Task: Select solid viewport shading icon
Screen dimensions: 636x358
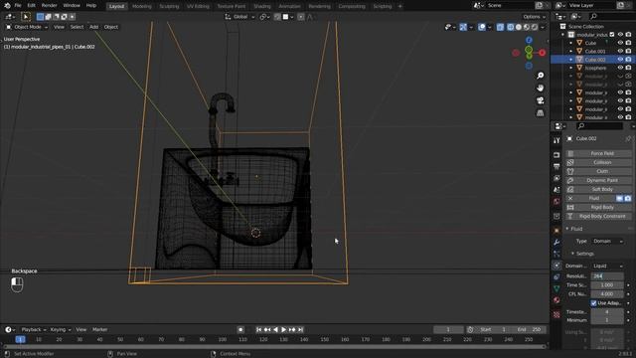Action: 519,27
